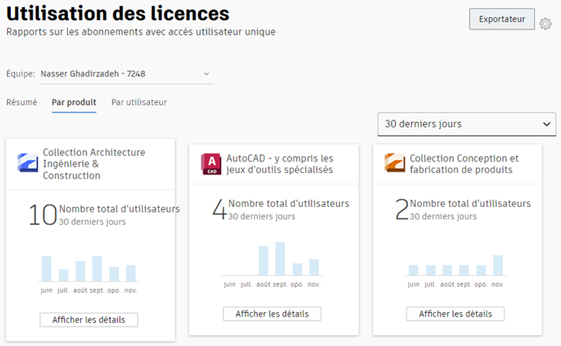Click the sept. bar in the AutoCAD chart
The height and width of the screenshot is (346, 561).
(x=280, y=259)
